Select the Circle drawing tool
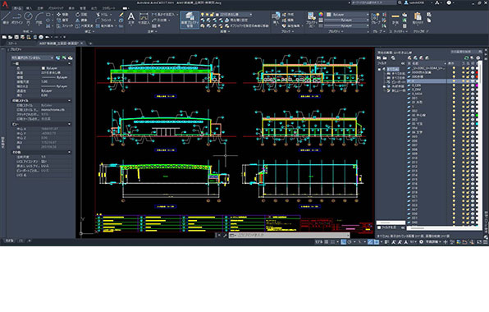489x312 pixels. (x=28, y=18)
